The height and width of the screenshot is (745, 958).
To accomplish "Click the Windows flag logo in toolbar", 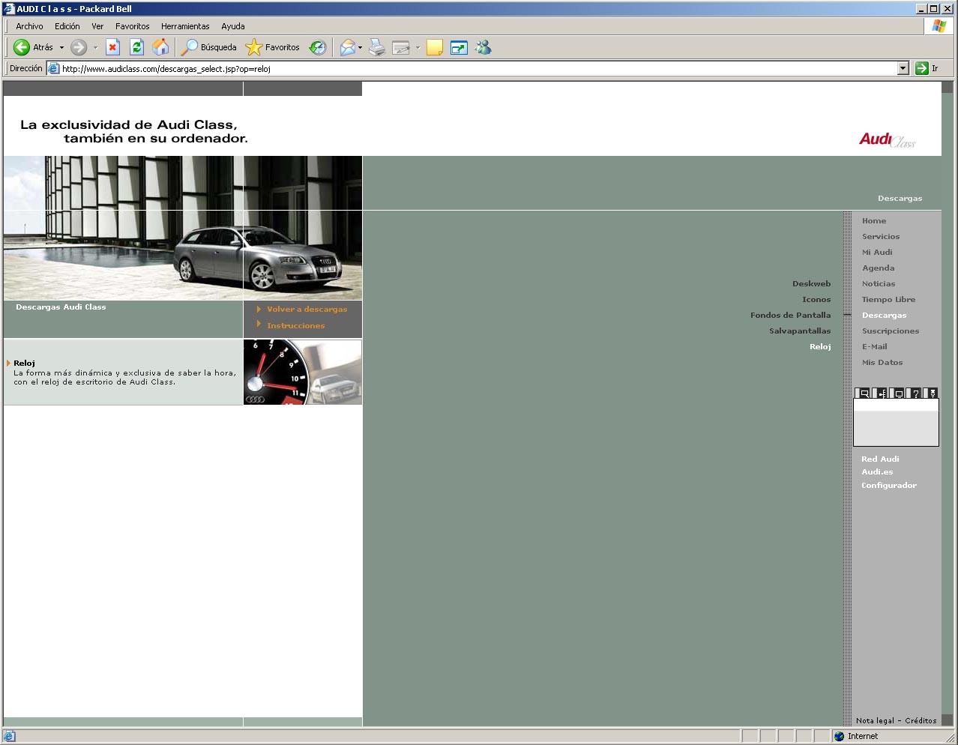I will pyautogui.click(x=939, y=26).
